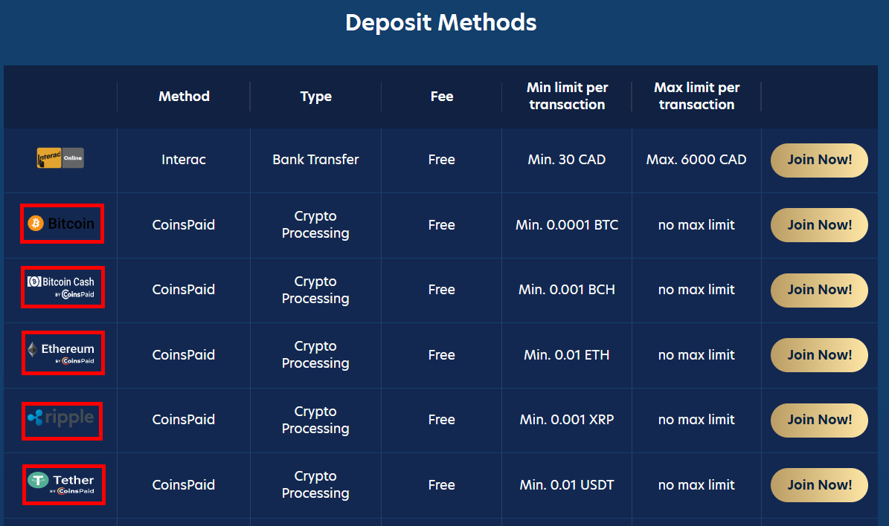The width and height of the screenshot is (889, 526).
Task: Select the Ripple logo
Action: point(62,418)
